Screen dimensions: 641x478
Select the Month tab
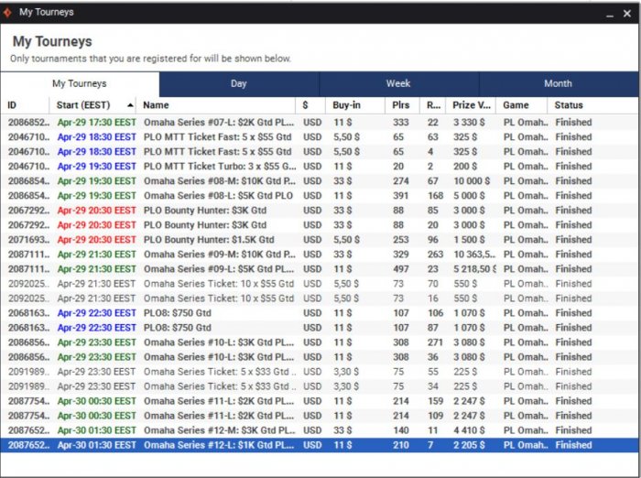[558, 83]
